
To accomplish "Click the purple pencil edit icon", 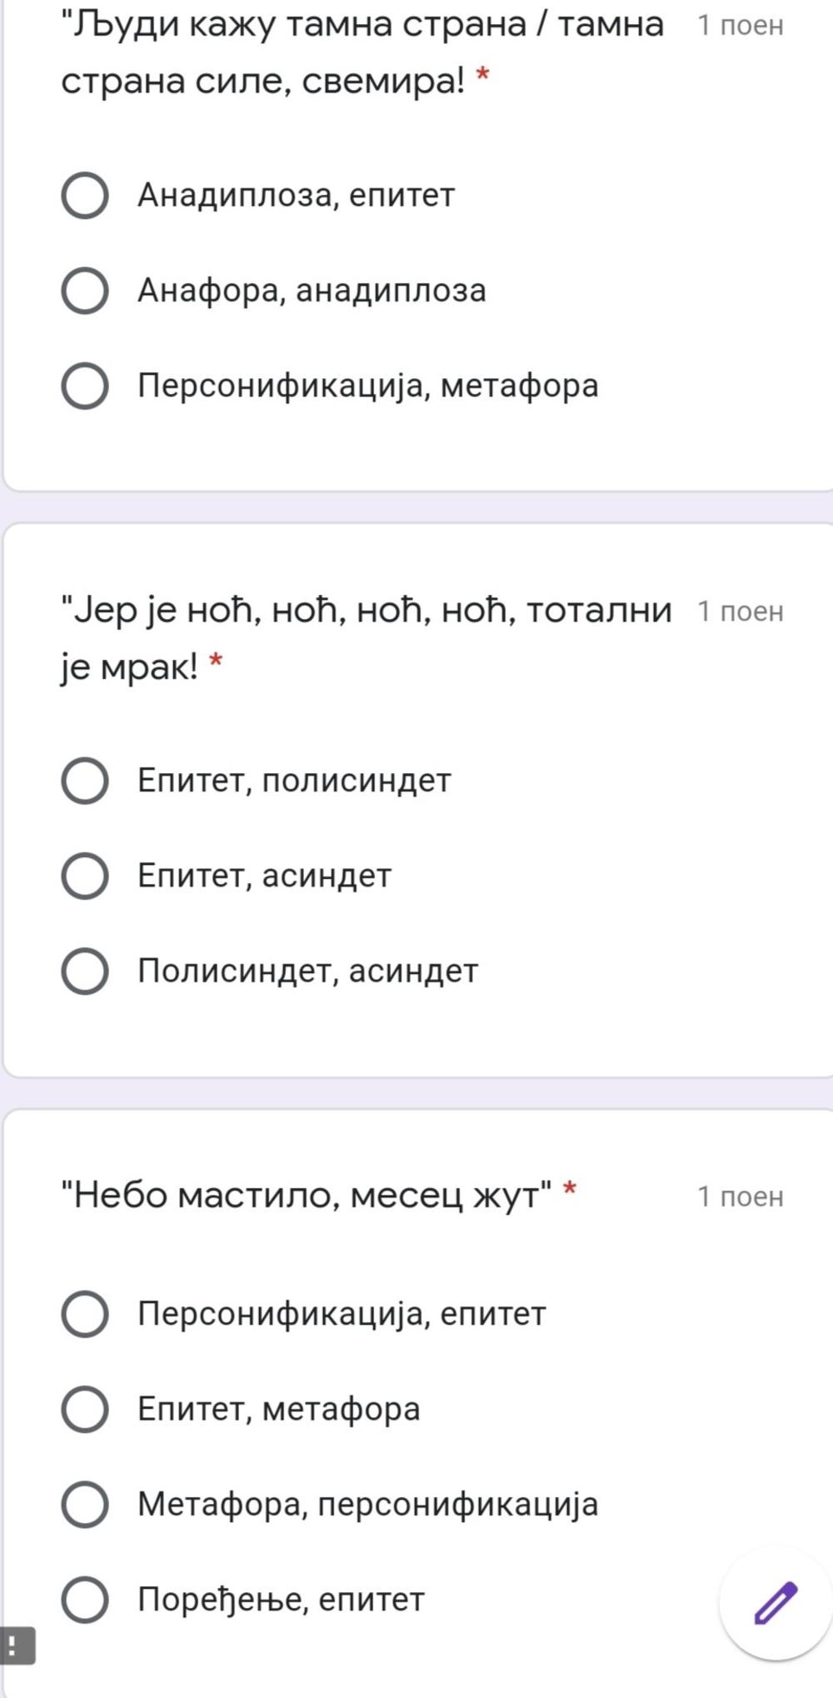I will (x=776, y=1602).
